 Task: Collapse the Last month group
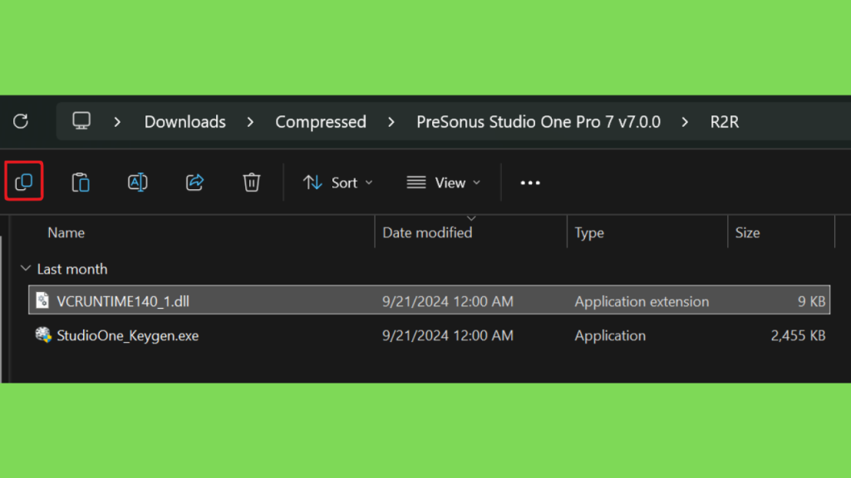(25, 268)
